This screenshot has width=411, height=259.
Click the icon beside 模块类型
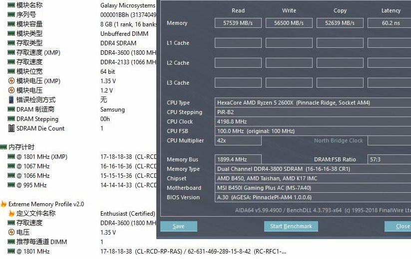point(11,33)
